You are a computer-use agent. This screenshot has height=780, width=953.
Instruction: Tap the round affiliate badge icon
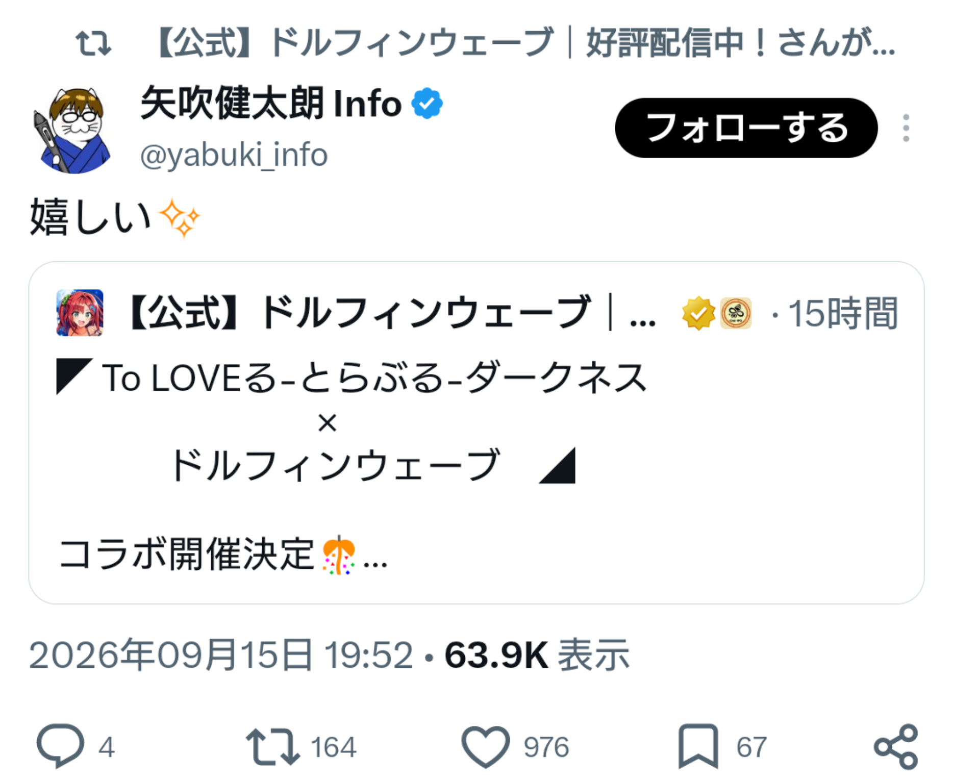(735, 313)
